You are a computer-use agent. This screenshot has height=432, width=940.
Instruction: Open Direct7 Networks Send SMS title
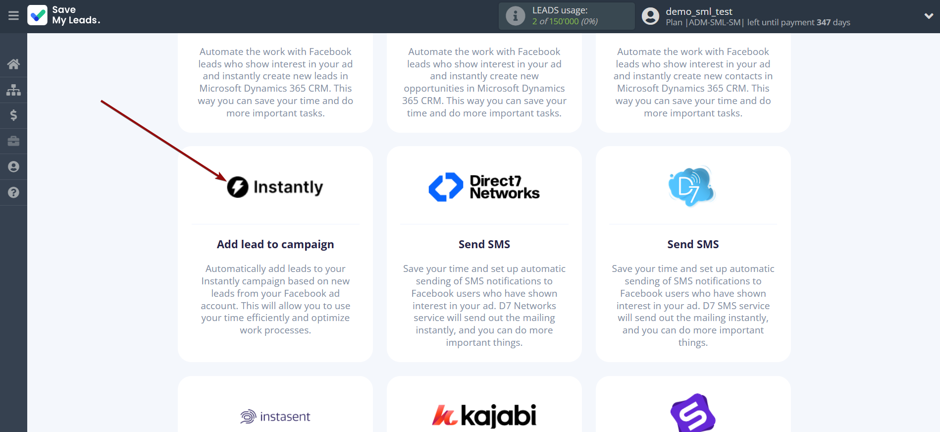pos(484,244)
